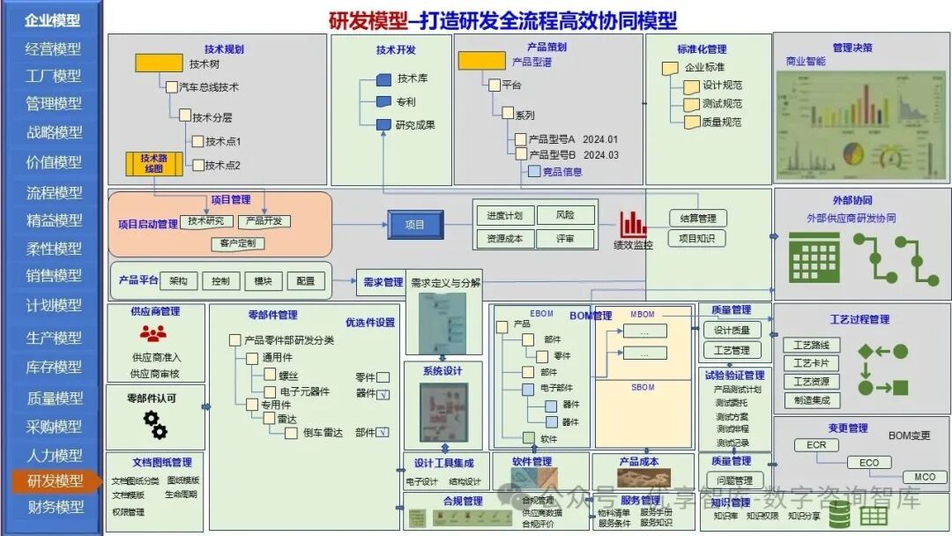Click the yellow 质量规范 folder icon
The height and width of the screenshot is (536, 952).
point(692,123)
